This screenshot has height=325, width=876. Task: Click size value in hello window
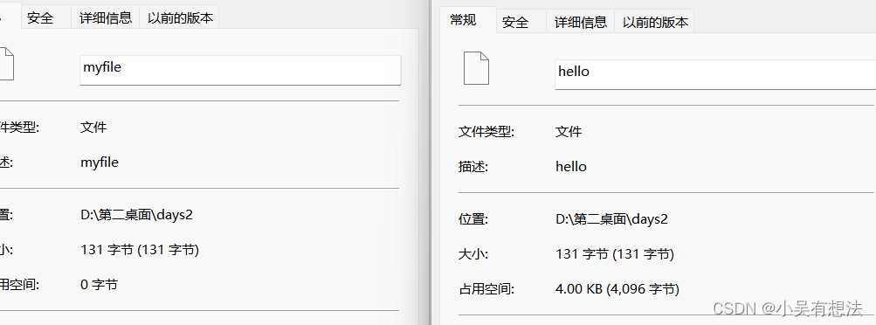(x=615, y=254)
